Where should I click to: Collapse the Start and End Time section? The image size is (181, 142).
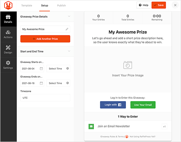point(69,51)
